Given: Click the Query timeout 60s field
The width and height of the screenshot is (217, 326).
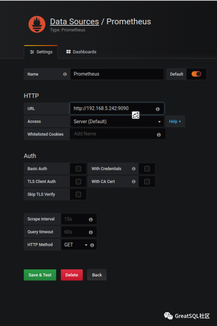Looking at the screenshot, I should 79,232.
